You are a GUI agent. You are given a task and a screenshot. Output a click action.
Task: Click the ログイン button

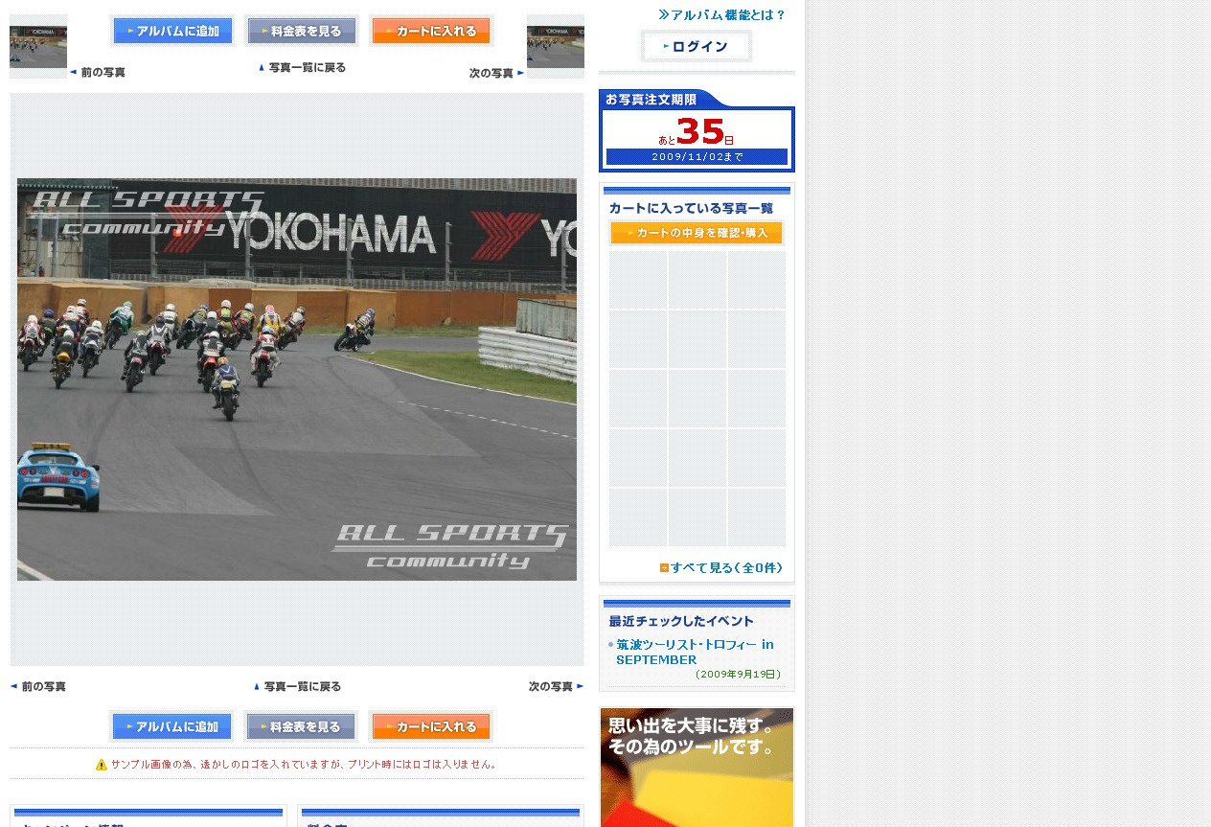pyautogui.click(x=697, y=46)
